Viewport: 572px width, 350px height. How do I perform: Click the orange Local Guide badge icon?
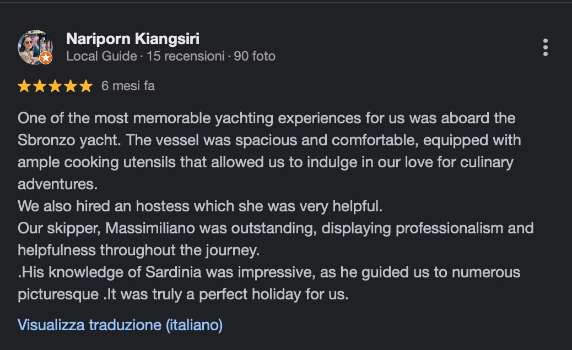(46, 57)
